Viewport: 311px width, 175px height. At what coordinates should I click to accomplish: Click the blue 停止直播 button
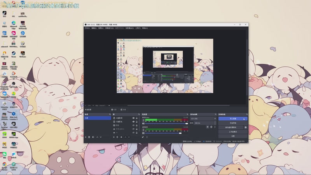click(233, 119)
